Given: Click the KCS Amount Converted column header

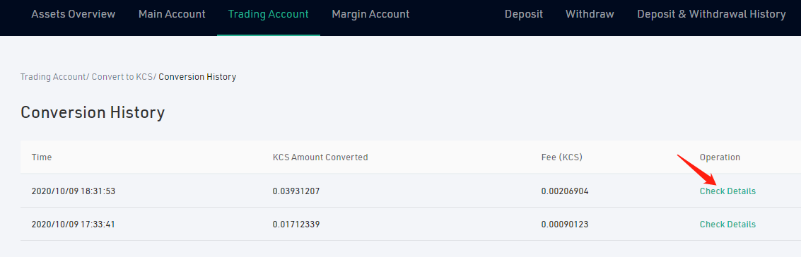Looking at the screenshot, I should coord(320,157).
